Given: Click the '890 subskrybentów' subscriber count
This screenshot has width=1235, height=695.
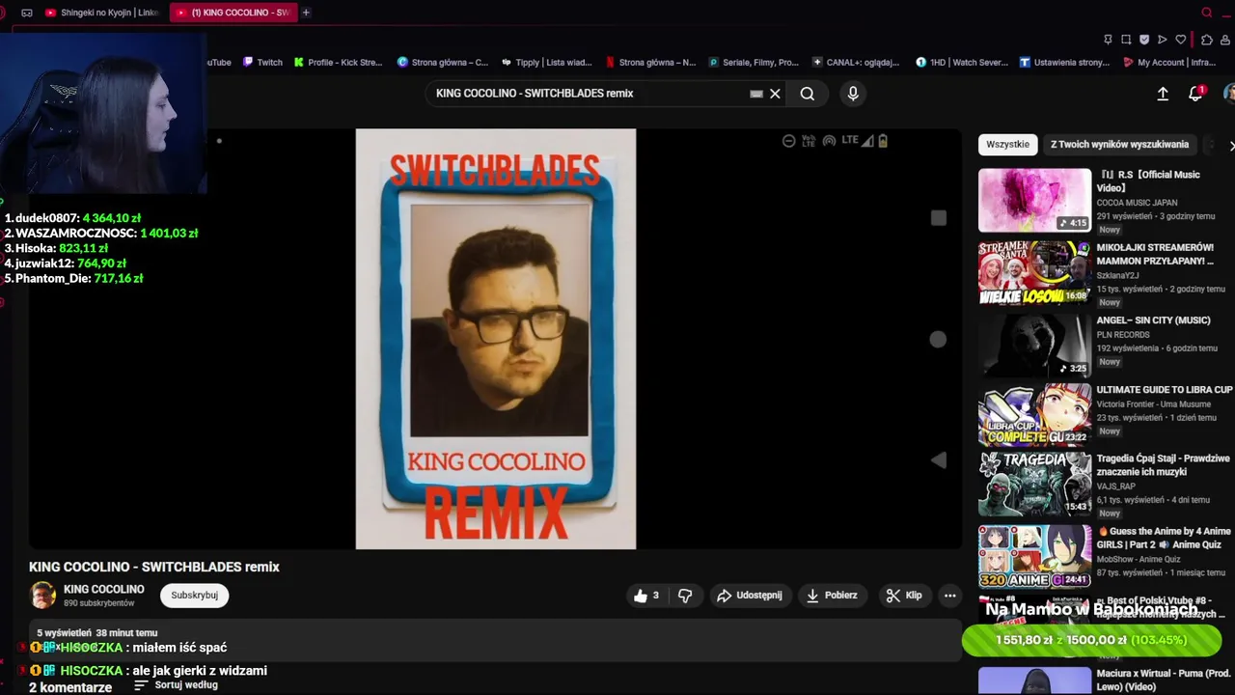Looking at the screenshot, I should click(98, 603).
